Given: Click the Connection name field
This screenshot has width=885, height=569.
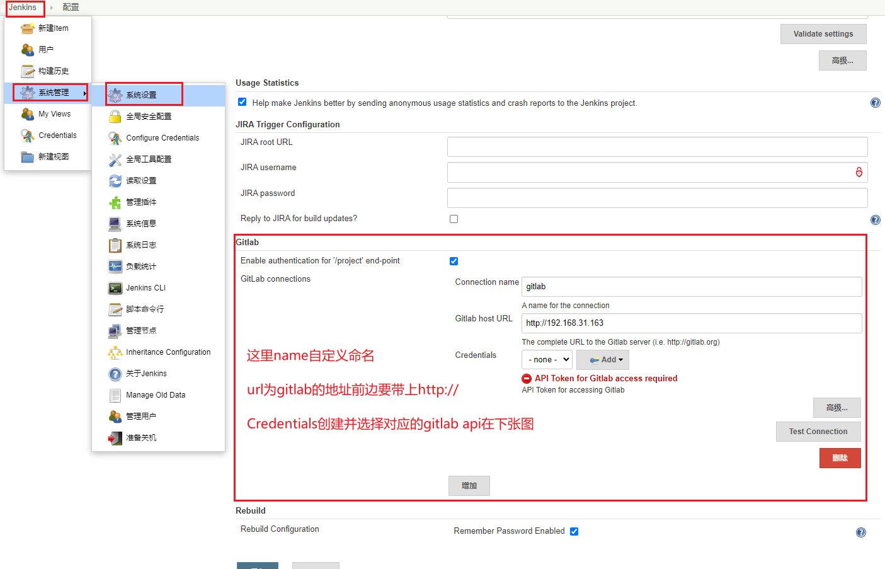Looking at the screenshot, I should [x=692, y=287].
